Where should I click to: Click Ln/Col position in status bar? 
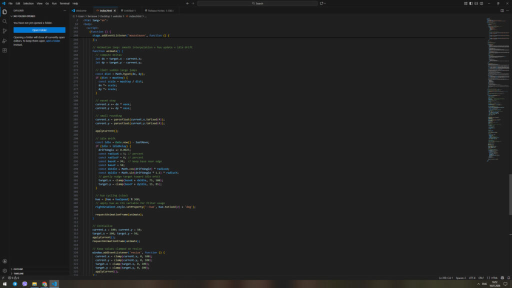(x=445, y=278)
